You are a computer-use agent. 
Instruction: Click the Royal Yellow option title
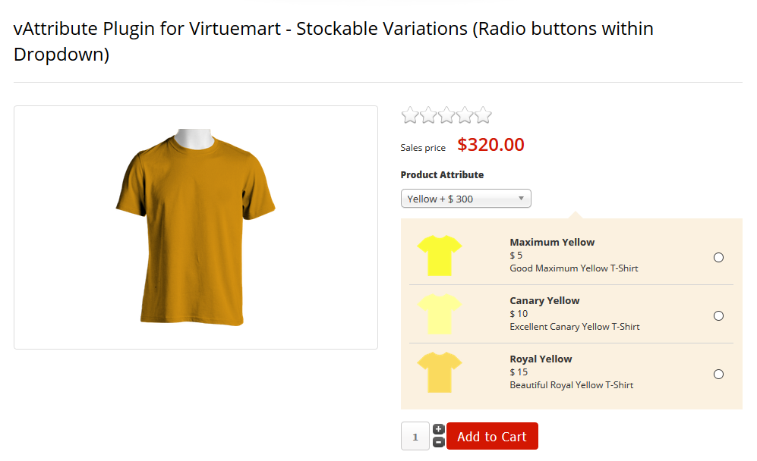pos(541,359)
